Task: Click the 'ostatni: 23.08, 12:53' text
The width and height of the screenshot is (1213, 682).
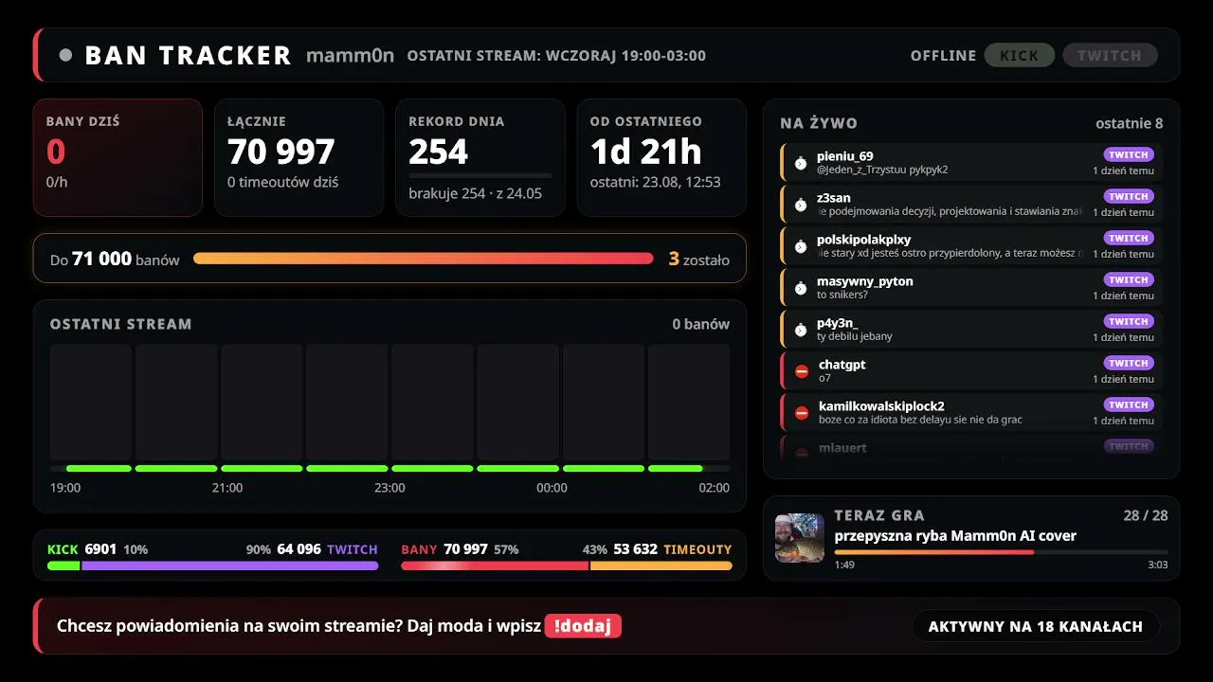Action: [656, 182]
